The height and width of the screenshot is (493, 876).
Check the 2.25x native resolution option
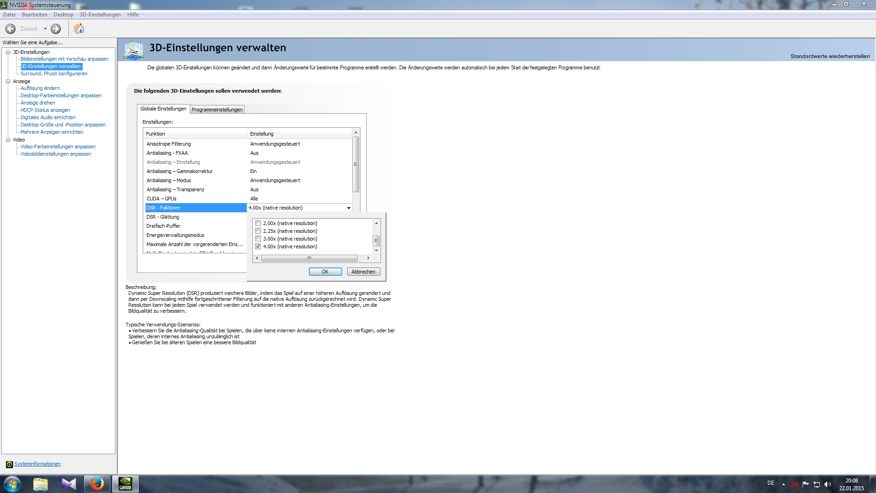pos(258,231)
